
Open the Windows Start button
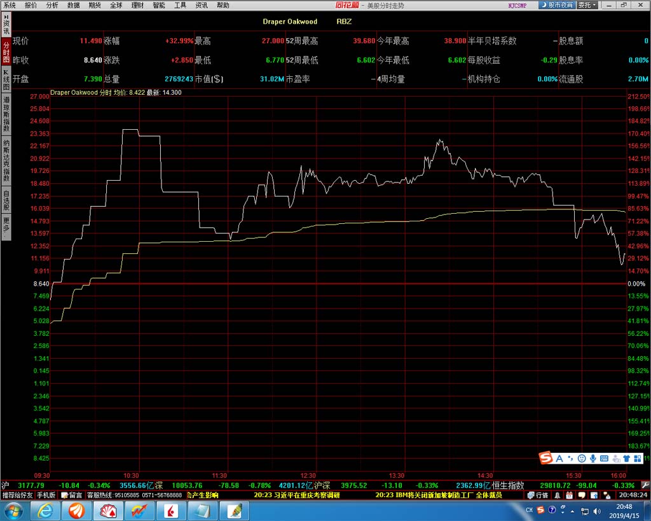coord(13,511)
